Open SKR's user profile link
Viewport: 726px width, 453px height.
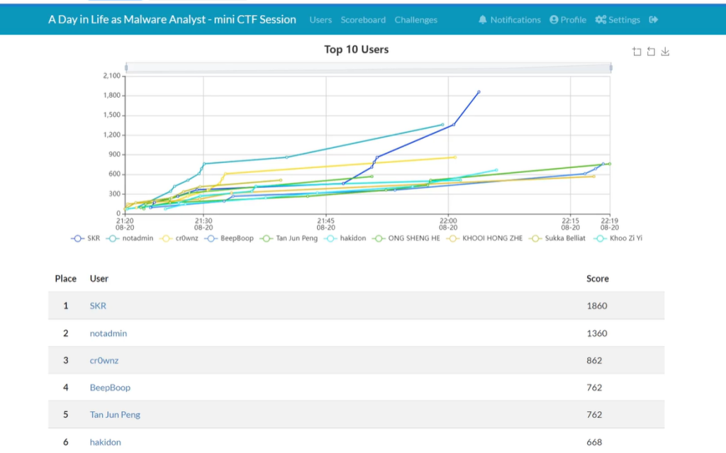(x=98, y=306)
